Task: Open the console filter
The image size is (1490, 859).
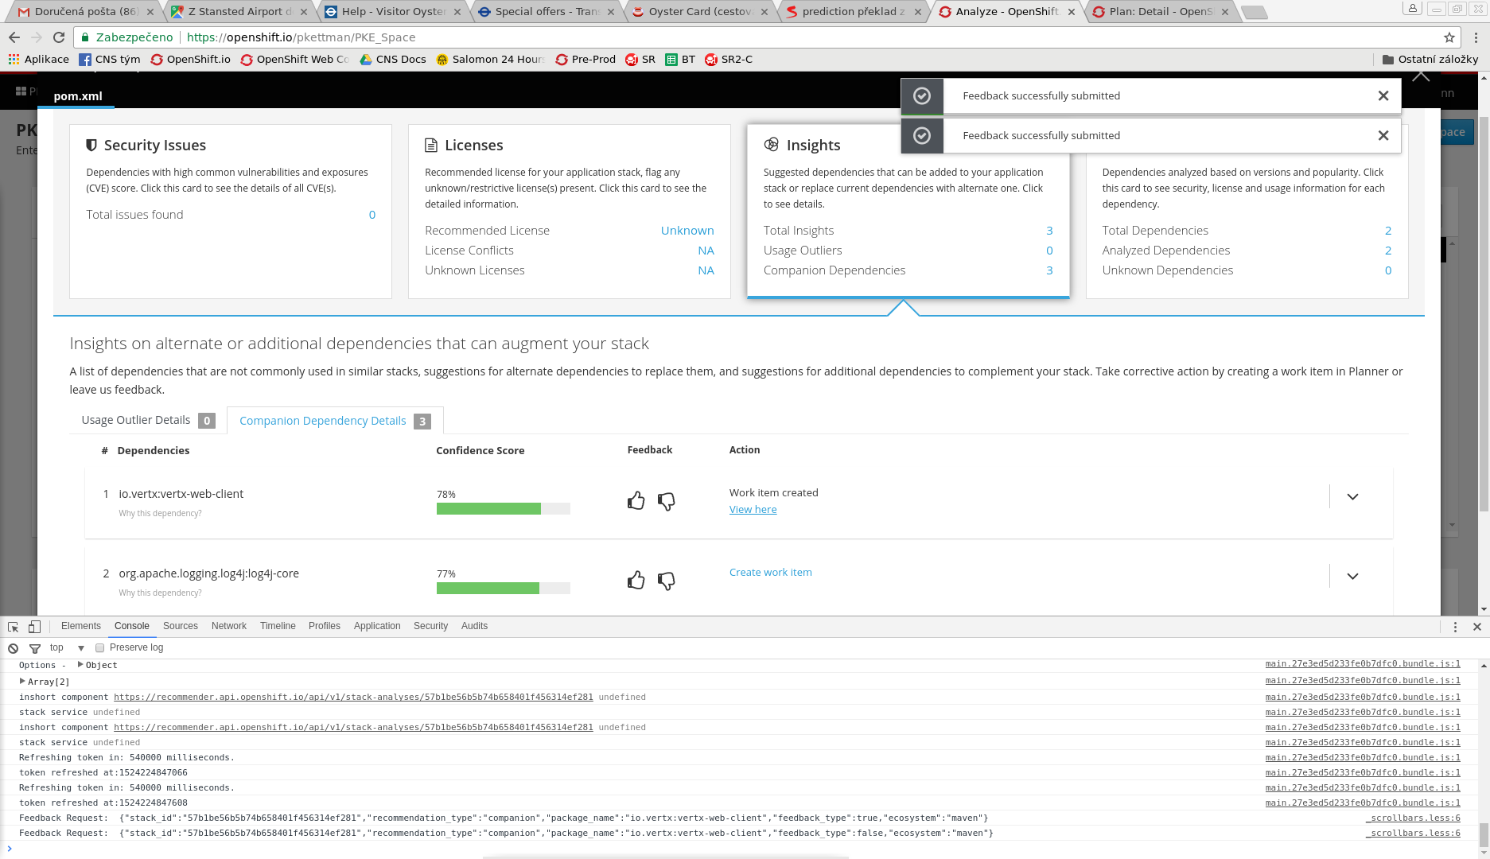Action: [35, 648]
